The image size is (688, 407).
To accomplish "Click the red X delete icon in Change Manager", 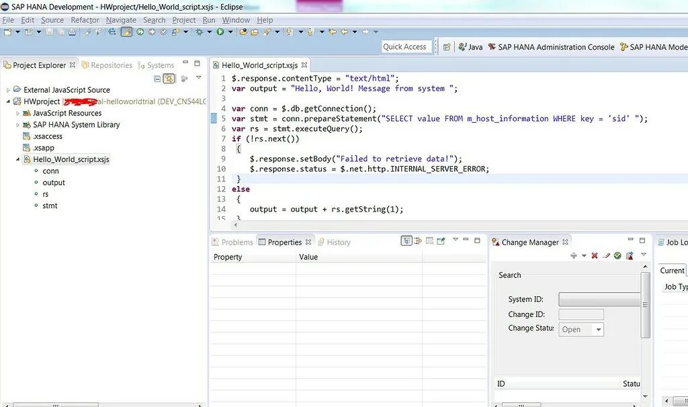I will point(595,256).
